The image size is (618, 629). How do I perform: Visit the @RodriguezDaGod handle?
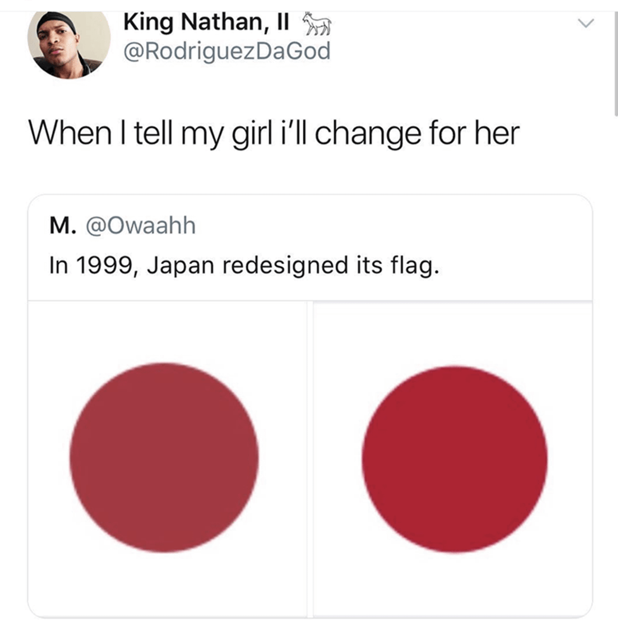click(227, 52)
